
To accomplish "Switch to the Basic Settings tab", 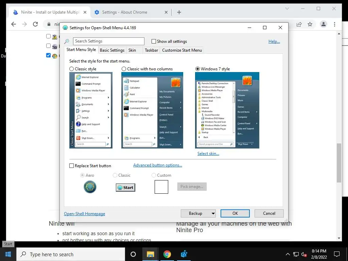I will [x=112, y=50].
